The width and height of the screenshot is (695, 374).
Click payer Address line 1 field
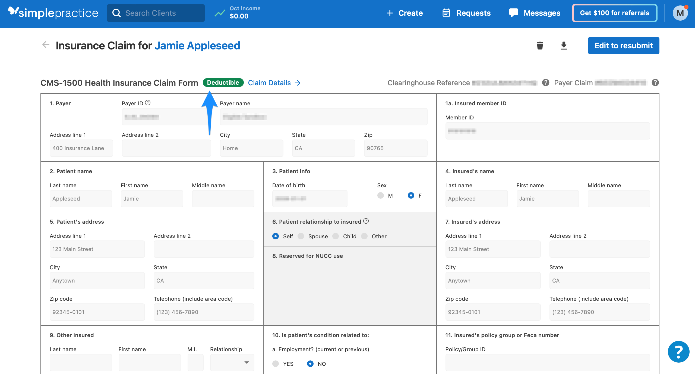pos(81,148)
